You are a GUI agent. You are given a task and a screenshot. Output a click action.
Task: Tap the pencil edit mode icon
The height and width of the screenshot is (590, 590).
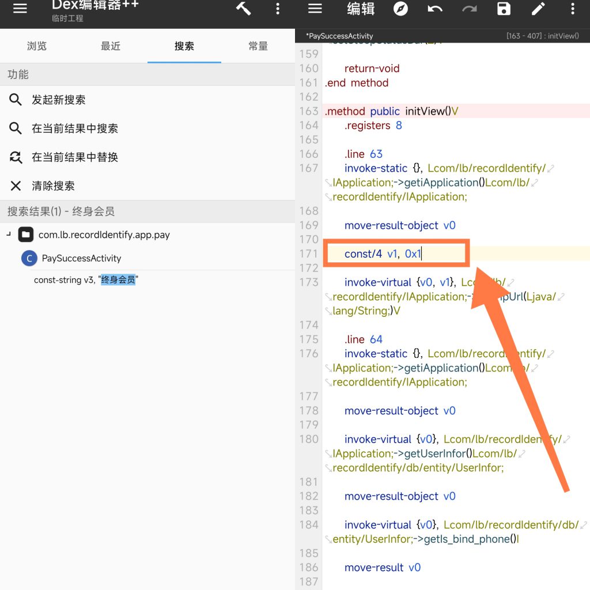pyautogui.click(x=538, y=8)
